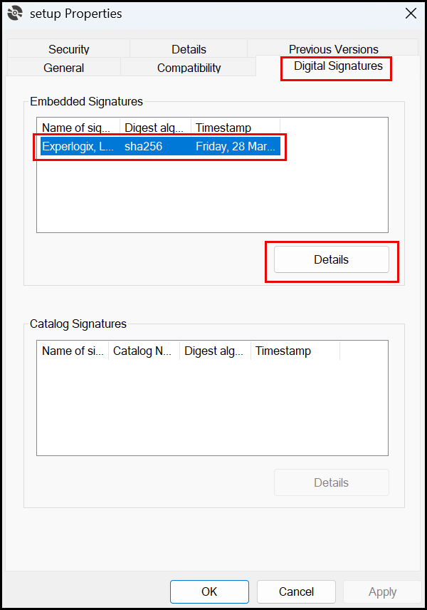Image resolution: width=427 pixels, height=610 pixels.
Task: Select the General tab
Action: (63, 68)
